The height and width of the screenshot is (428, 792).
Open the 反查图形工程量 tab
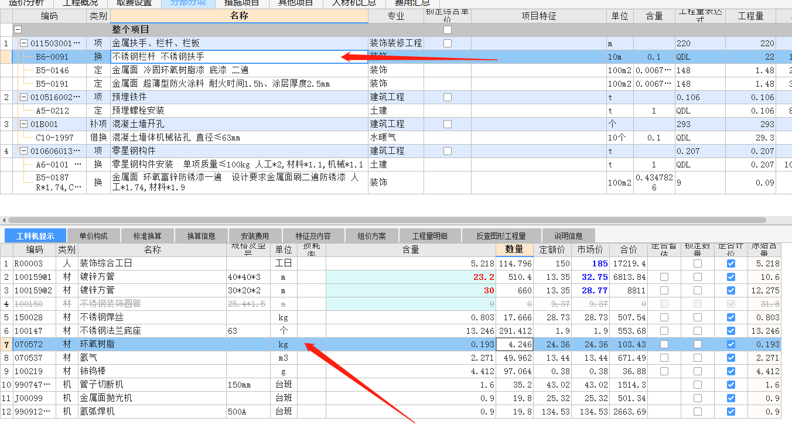click(501, 236)
